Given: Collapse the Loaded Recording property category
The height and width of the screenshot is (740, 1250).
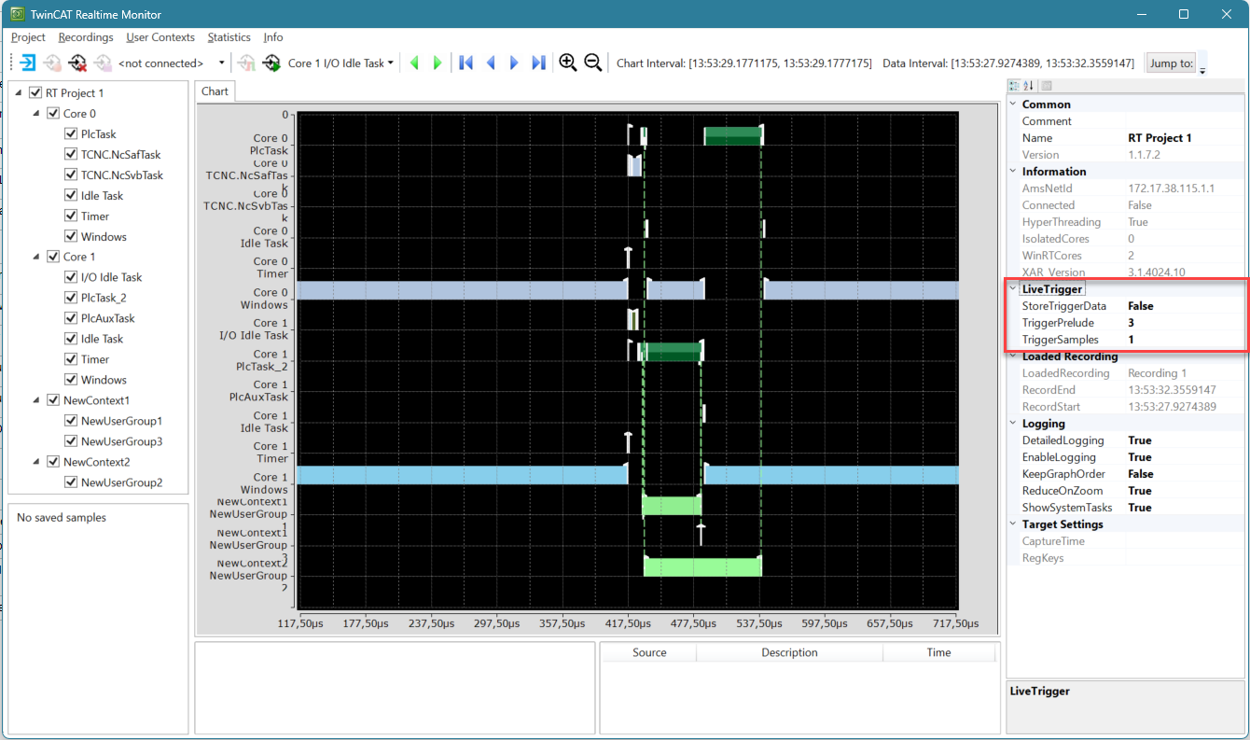Looking at the screenshot, I should pos(1014,356).
